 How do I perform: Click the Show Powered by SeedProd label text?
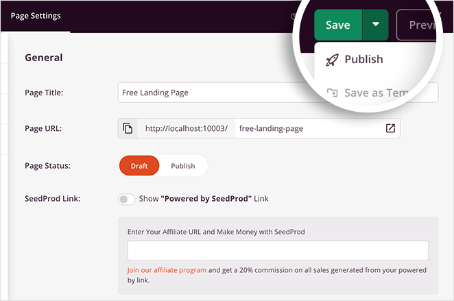tap(204, 199)
